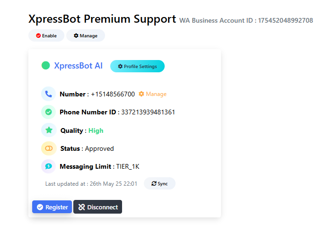The width and height of the screenshot is (326, 233).
Task: Click the High quality rating text
Action: (x=96, y=130)
